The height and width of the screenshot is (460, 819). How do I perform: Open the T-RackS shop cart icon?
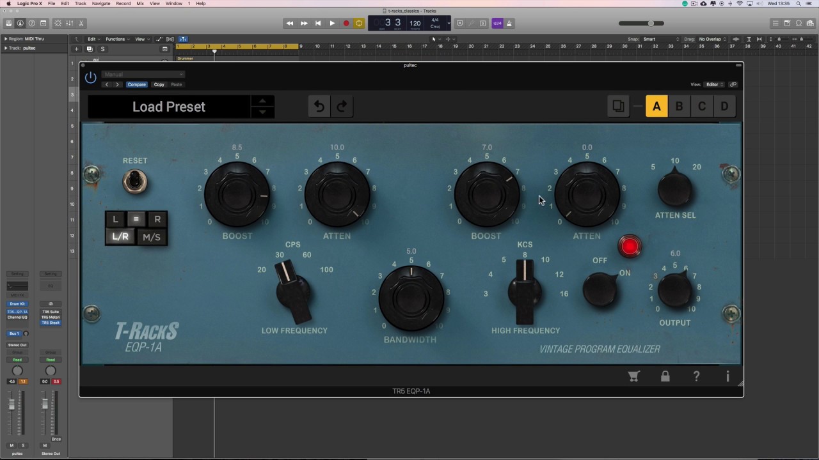coord(634,376)
